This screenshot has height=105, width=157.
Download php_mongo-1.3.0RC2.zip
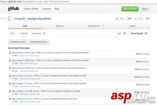[23, 60]
